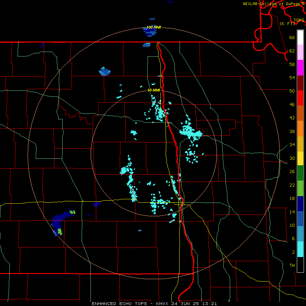Click the '100 NMI' range ring label
306x306 pixels.
[x=154, y=27]
